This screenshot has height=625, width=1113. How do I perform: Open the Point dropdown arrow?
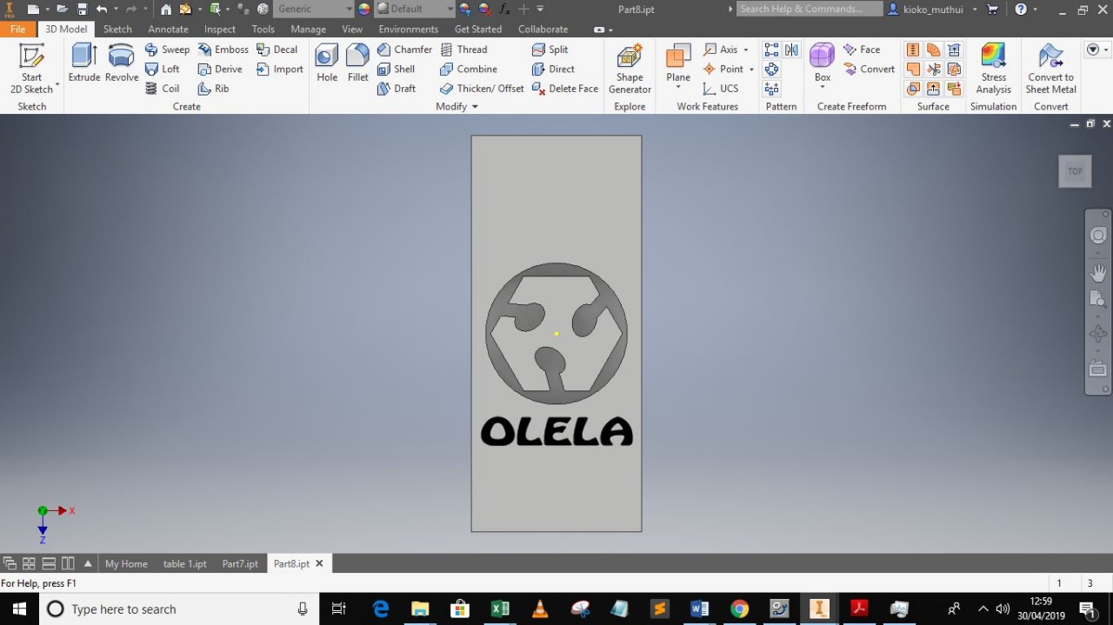click(x=751, y=70)
